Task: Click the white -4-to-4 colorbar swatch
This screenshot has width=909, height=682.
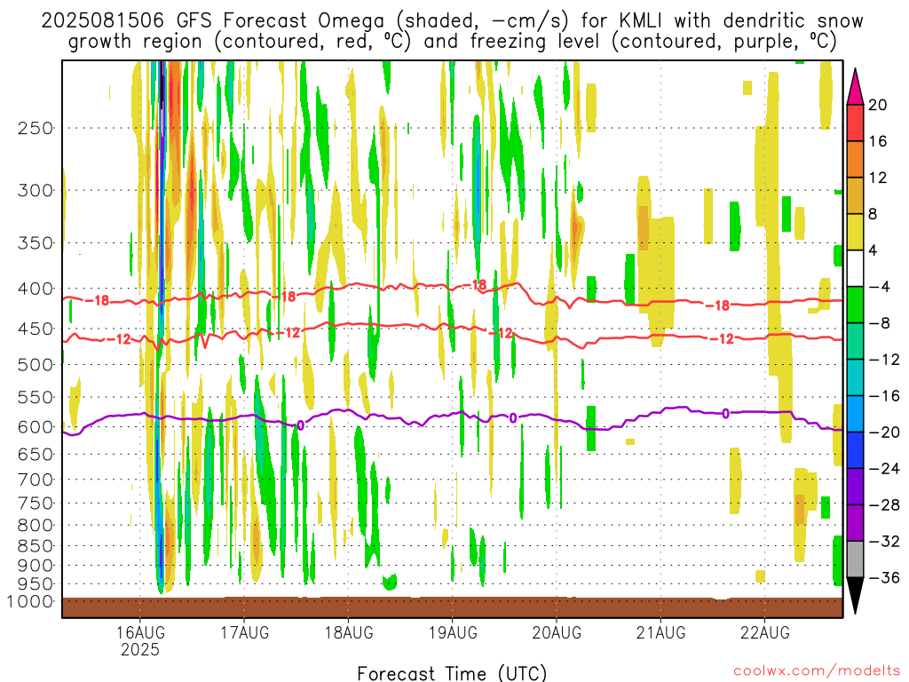Action: click(x=855, y=268)
